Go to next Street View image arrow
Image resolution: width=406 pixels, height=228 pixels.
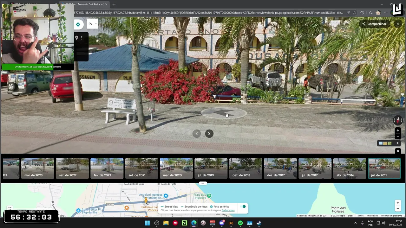click(209, 134)
